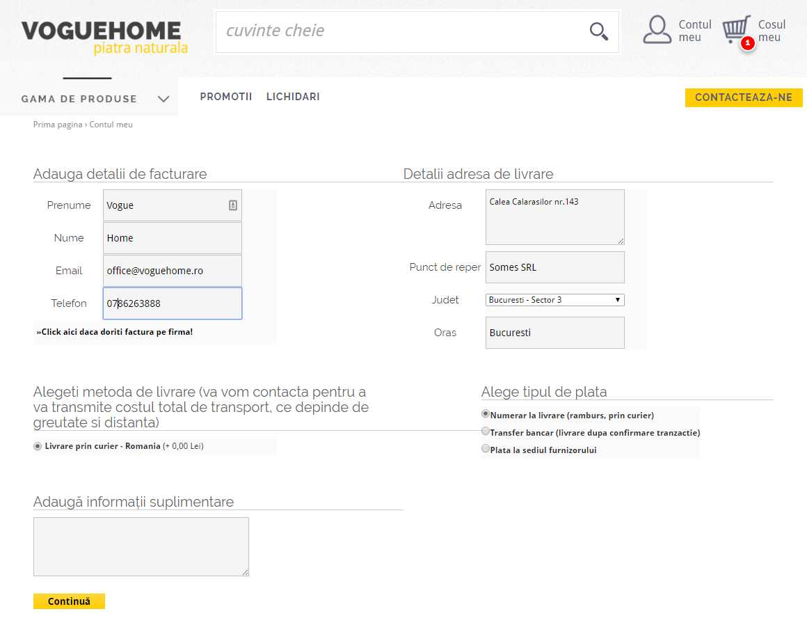Click link to request company invoice
Screen dimensions: 807x625
click(x=115, y=332)
